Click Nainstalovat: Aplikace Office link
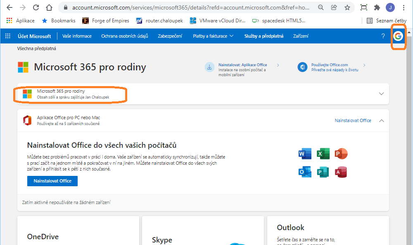Image resolution: width=413 pixels, height=245 pixels. [242, 65]
